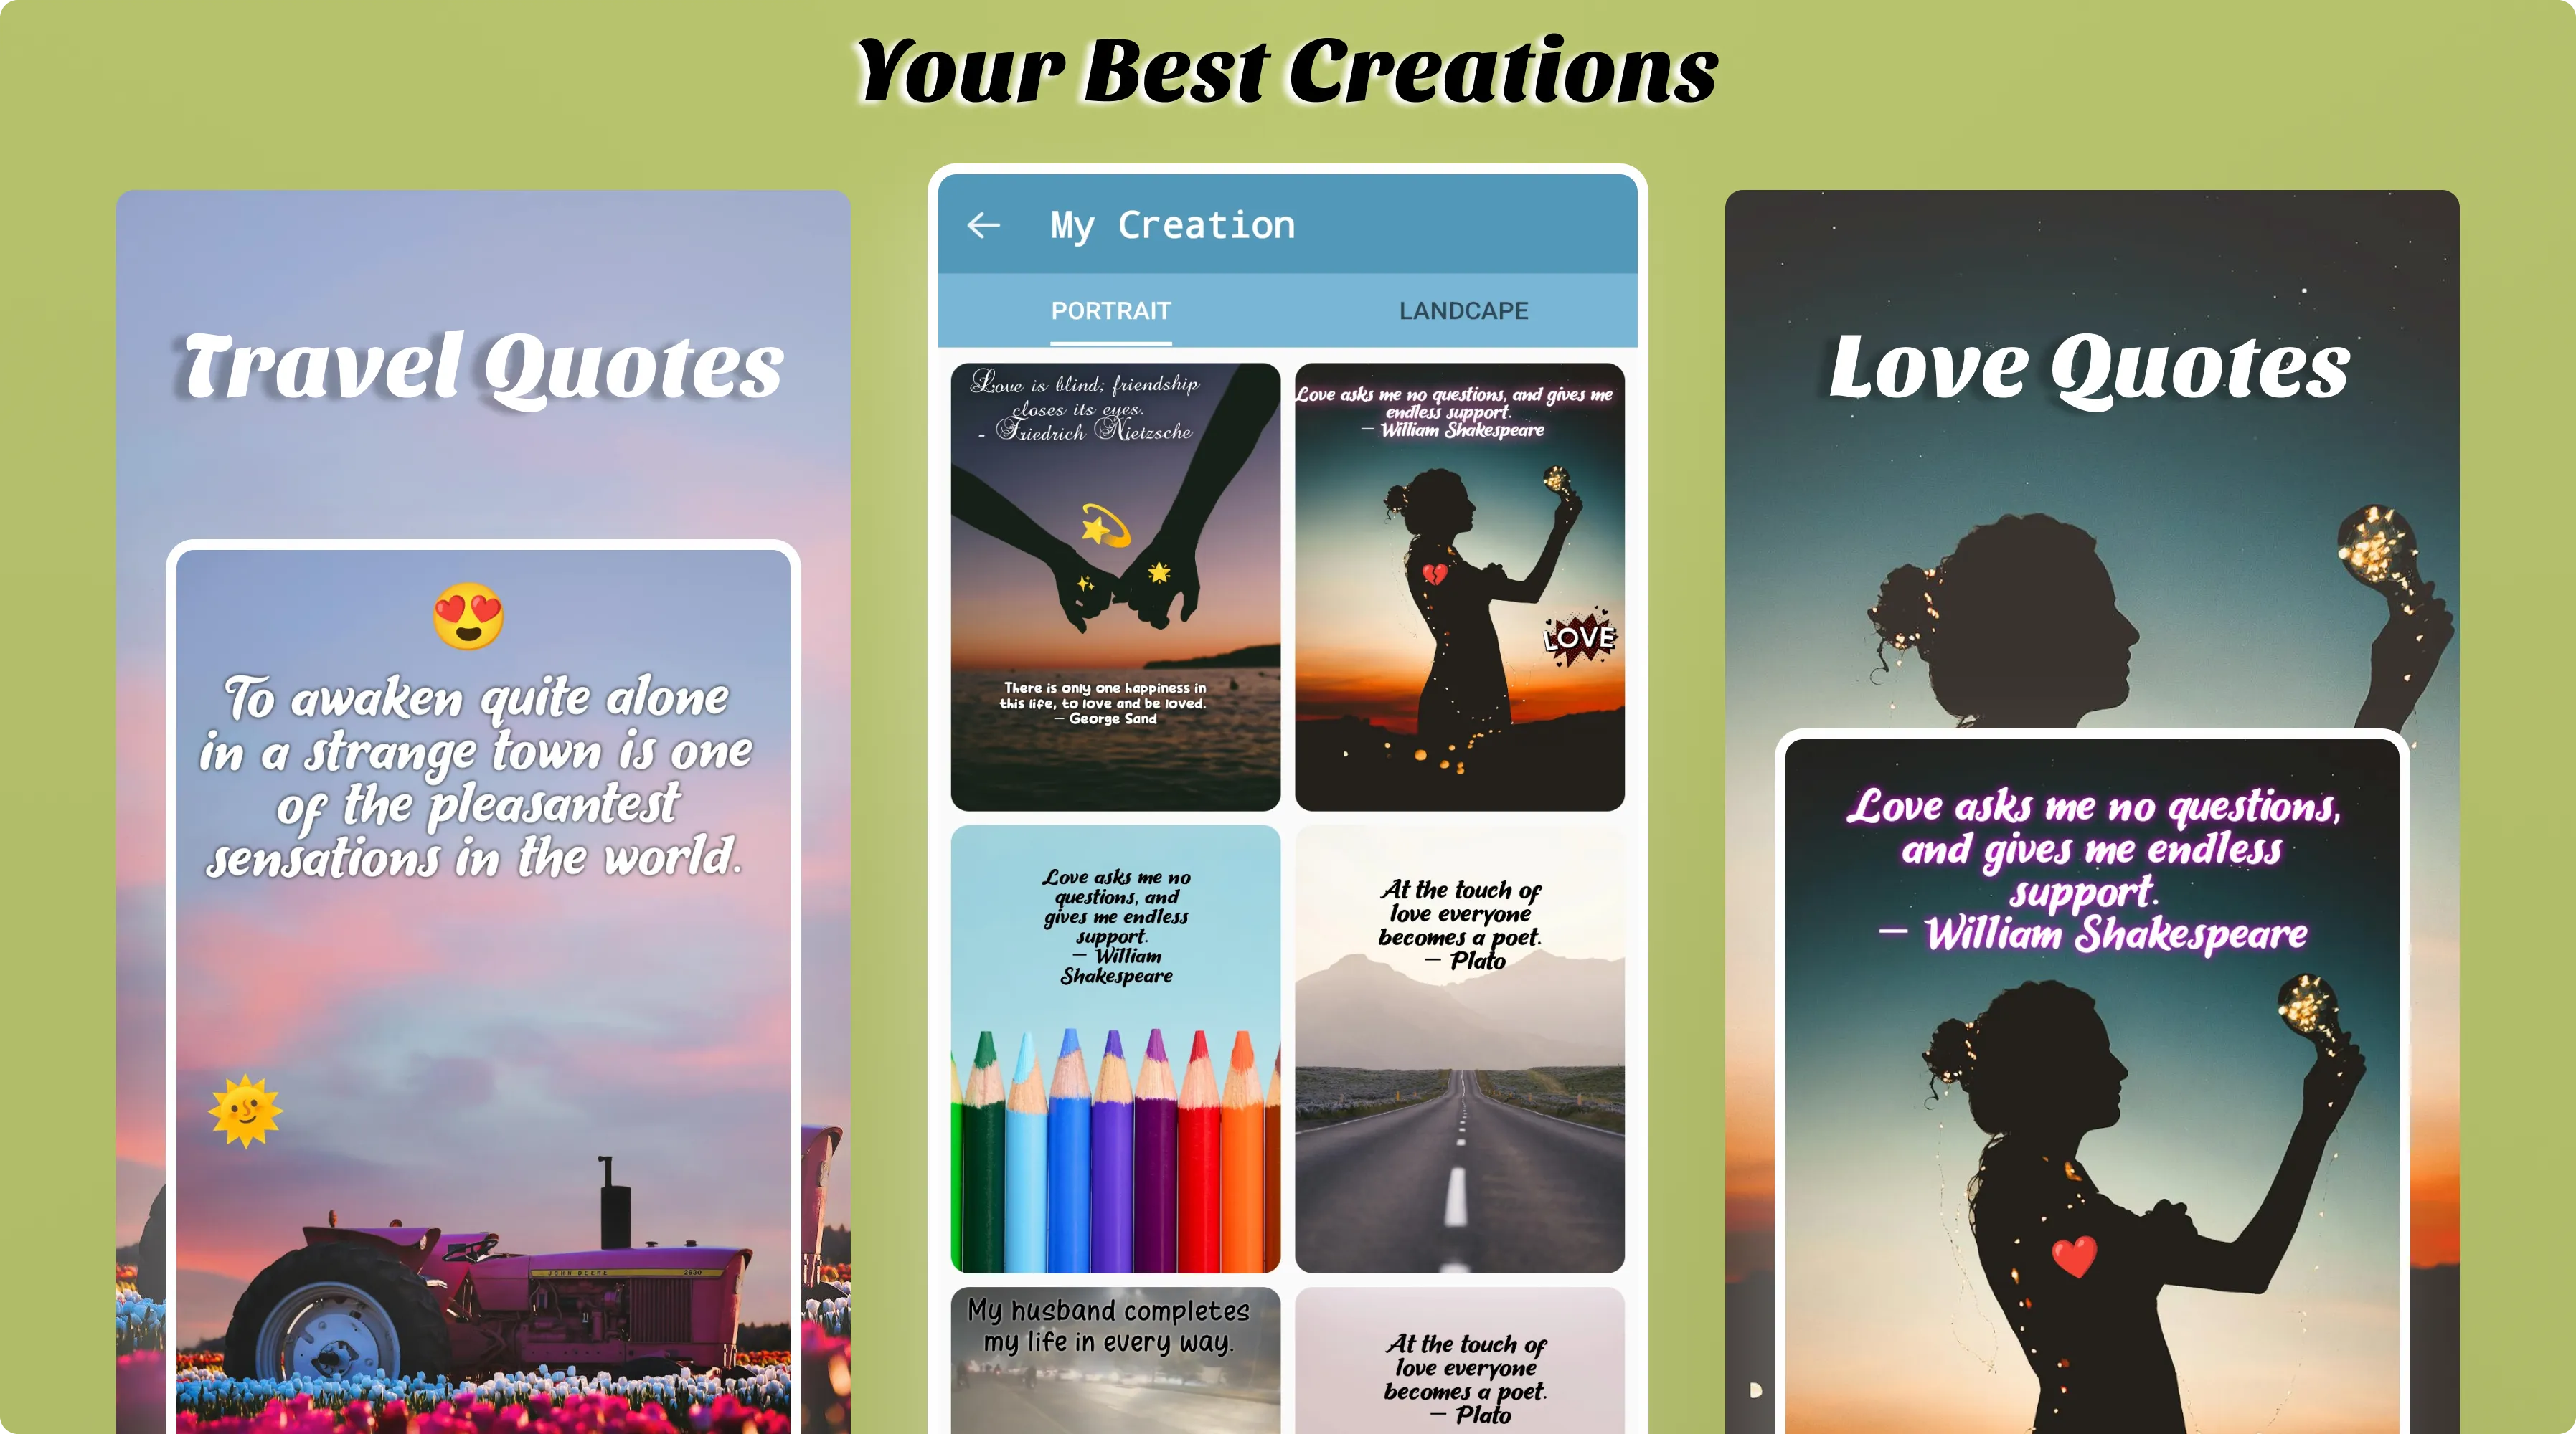The height and width of the screenshot is (1434, 2576).
Task: Click the back arrow in My Creation
Action: pyautogui.click(x=984, y=226)
